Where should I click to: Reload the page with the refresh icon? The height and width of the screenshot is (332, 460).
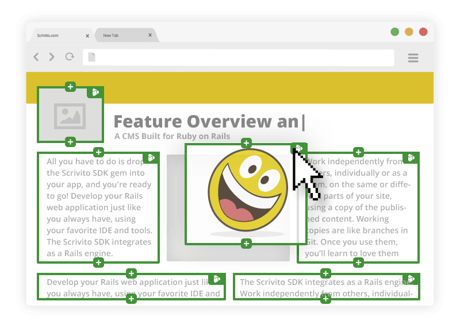(70, 57)
